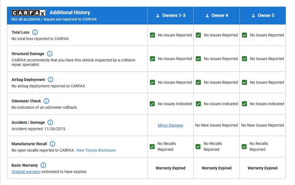Click the Additional History heading
The height and width of the screenshot is (185, 295).
coord(70,12)
